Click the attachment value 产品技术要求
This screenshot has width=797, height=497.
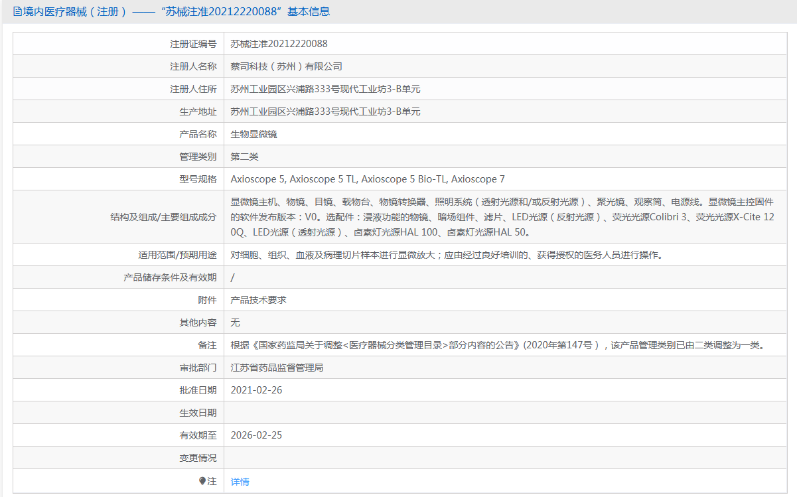coord(258,300)
